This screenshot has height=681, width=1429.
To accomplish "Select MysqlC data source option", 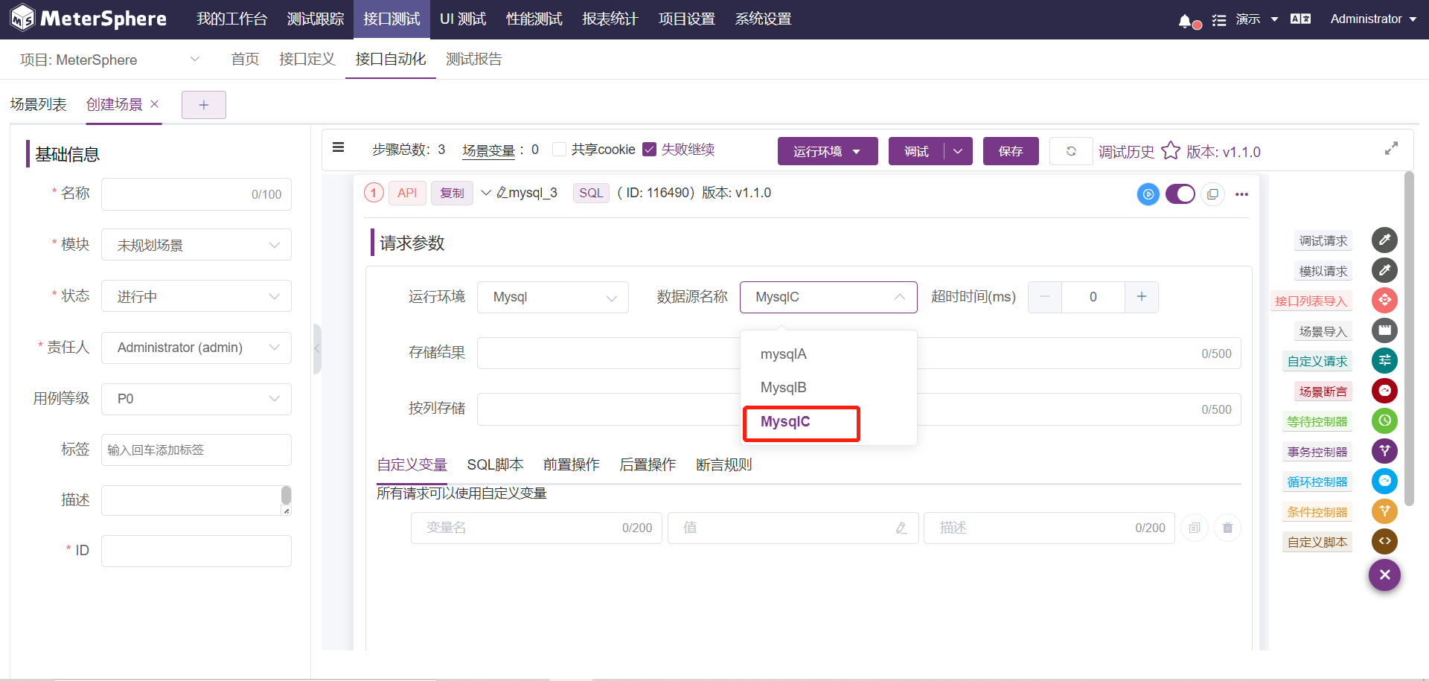I will coord(828,421).
